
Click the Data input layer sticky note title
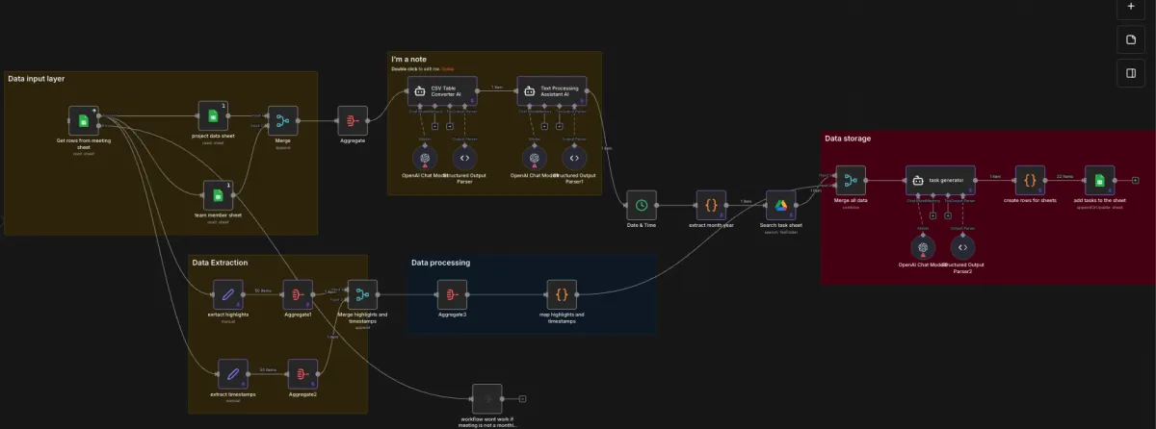pos(37,79)
